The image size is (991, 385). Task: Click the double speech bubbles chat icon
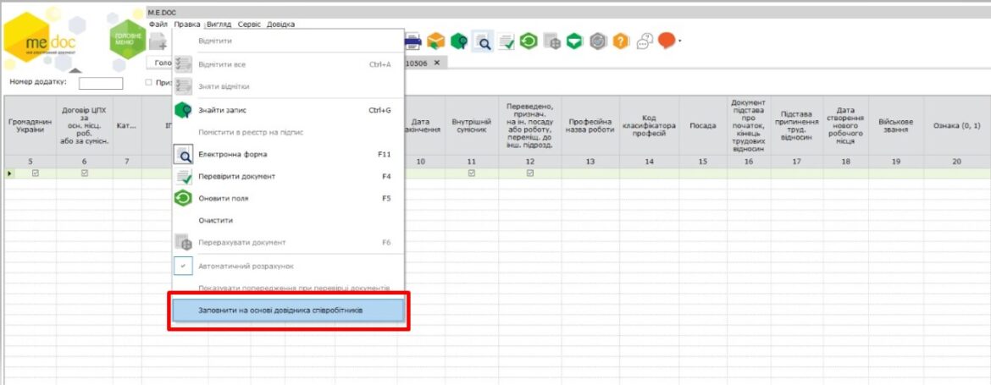(x=645, y=41)
